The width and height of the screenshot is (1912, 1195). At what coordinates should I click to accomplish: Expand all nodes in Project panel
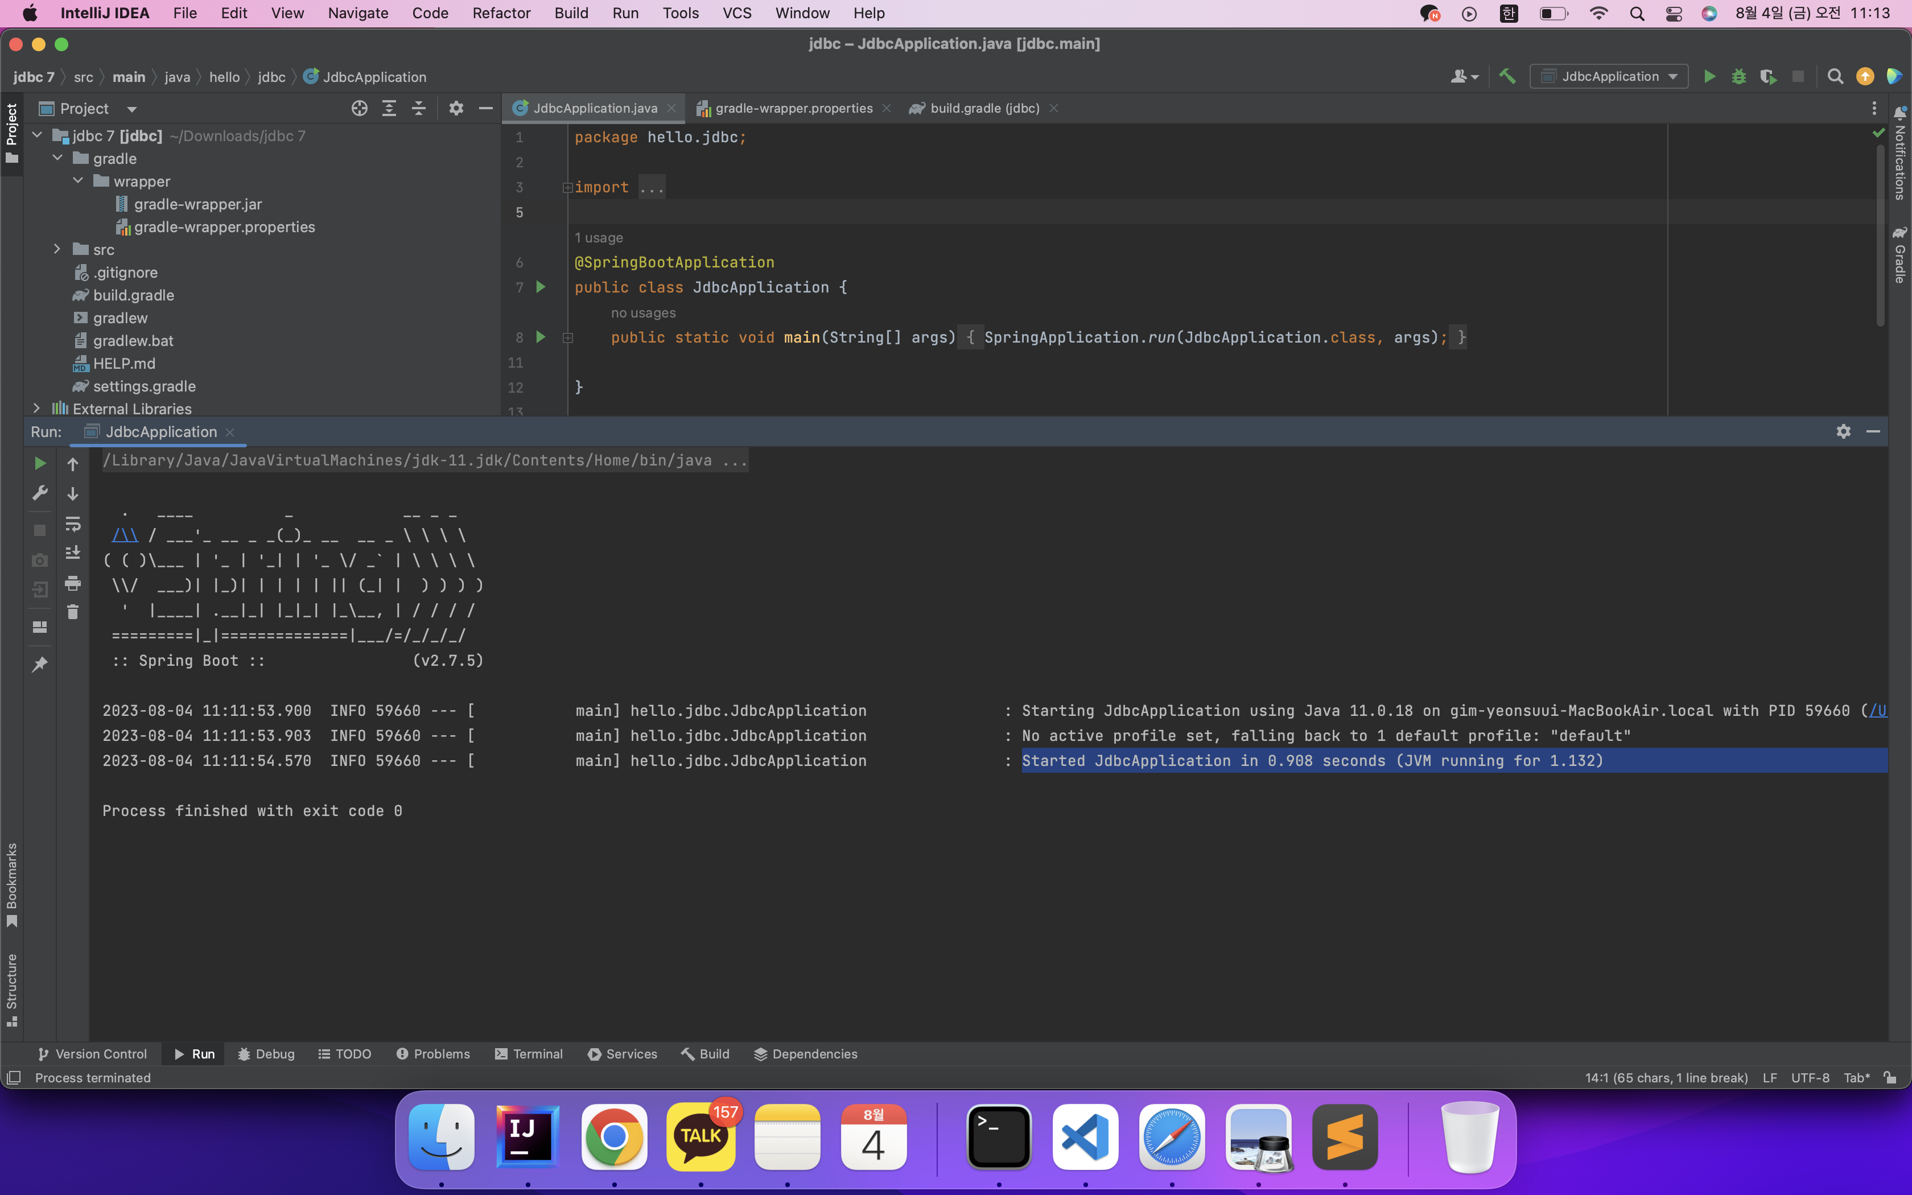389,108
